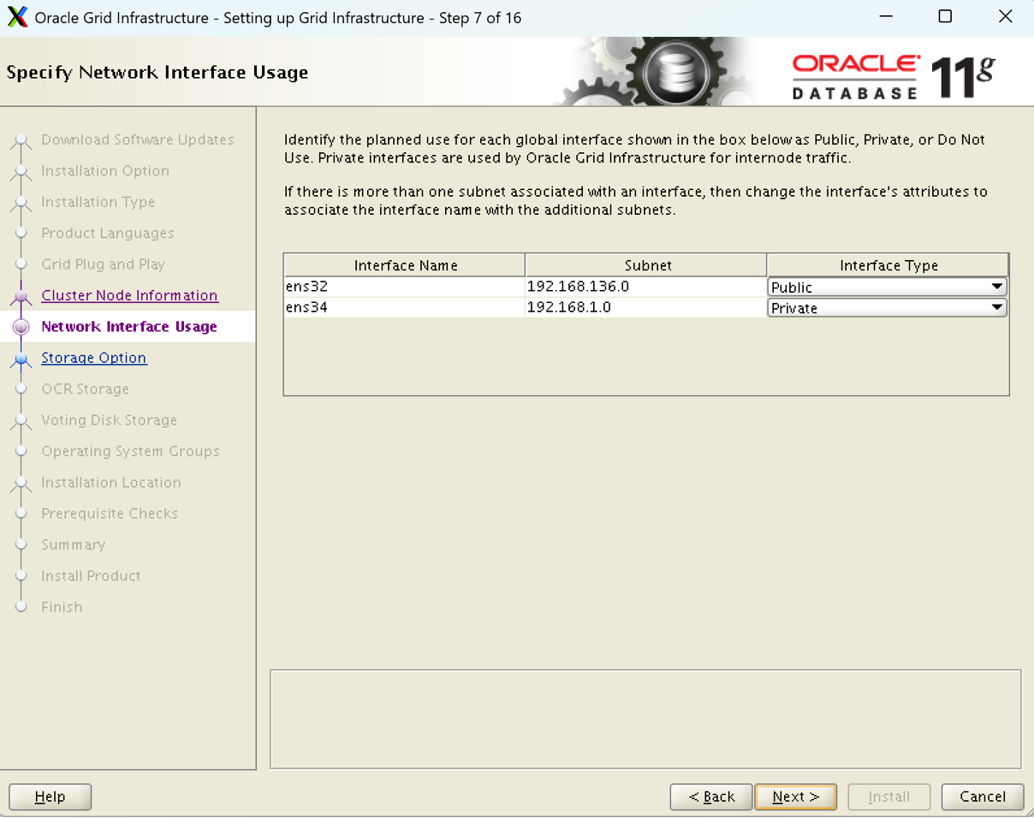The image size is (1034, 818).
Task: Click the Prerequisite Checks step label
Action: pos(110,513)
